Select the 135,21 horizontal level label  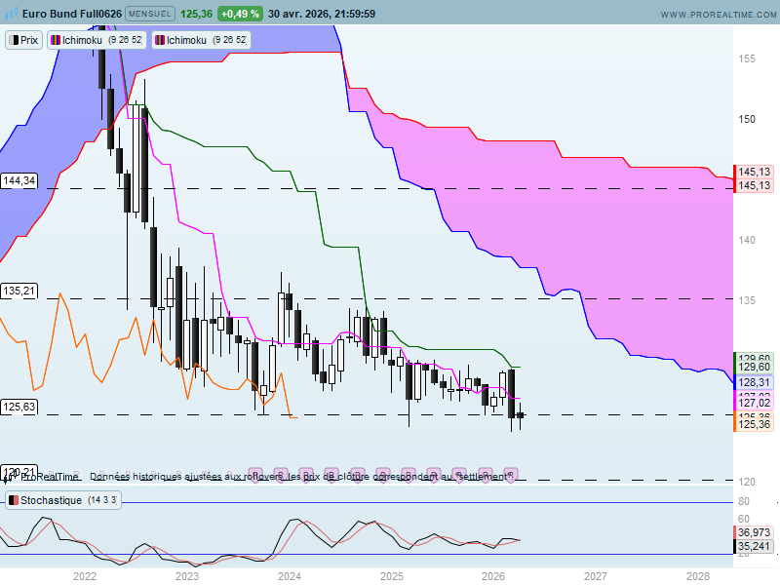pyautogui.click(x=19, y=291)
